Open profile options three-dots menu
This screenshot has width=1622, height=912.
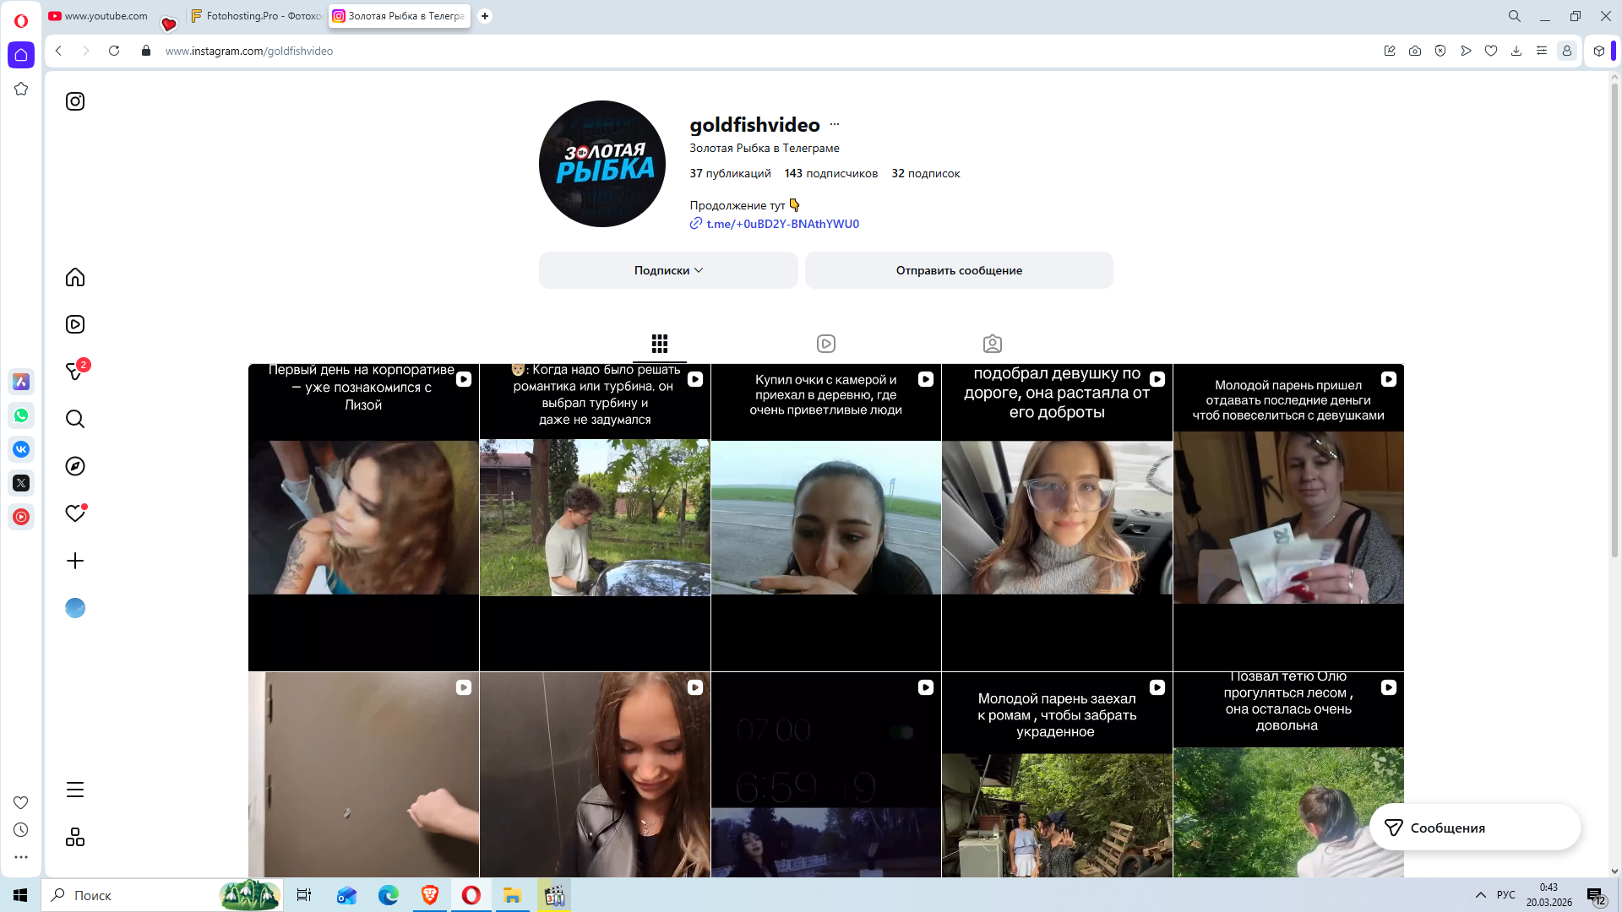[835, 124]
